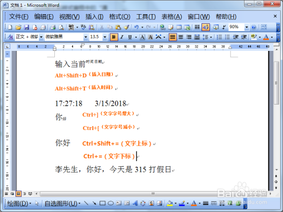
Task: Apply blue Line Color brush
Action: (x=182, y=203)
